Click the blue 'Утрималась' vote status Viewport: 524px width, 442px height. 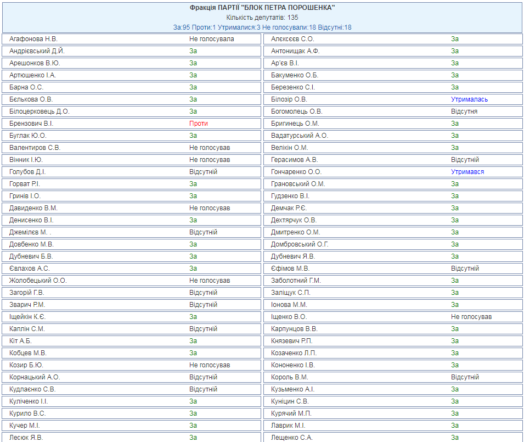coord(469,99)
